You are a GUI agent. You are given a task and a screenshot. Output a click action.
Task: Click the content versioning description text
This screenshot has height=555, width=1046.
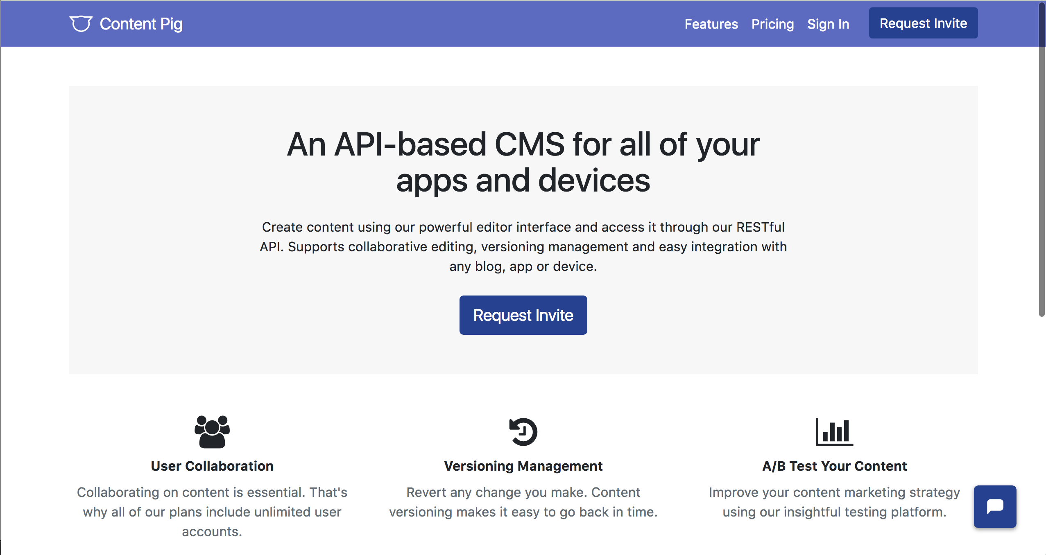pos(523,502)
